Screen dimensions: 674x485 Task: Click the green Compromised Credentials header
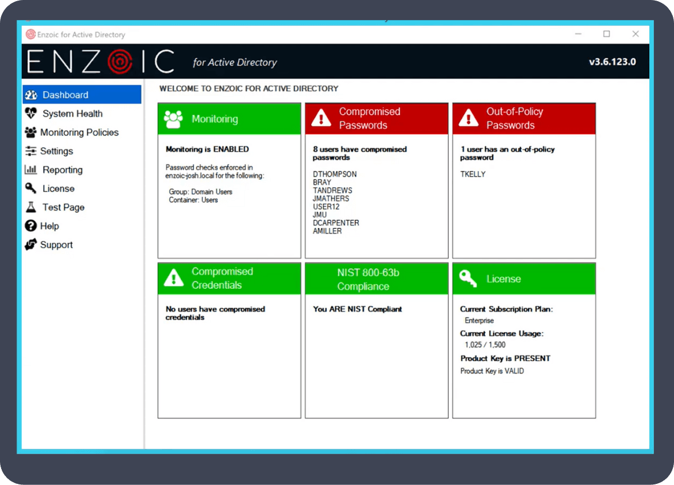[x=229, y=279]
